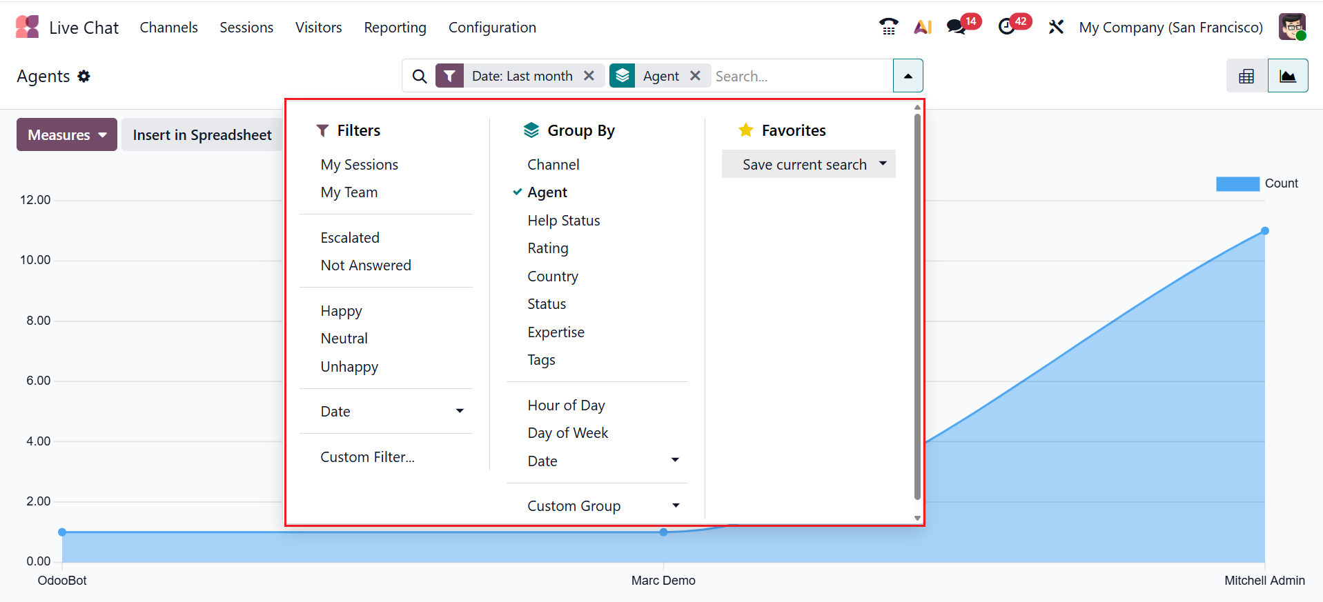Open the VoIP phone icon
Viewport: 1323px width, 602px height.
(x=888, y=27)
